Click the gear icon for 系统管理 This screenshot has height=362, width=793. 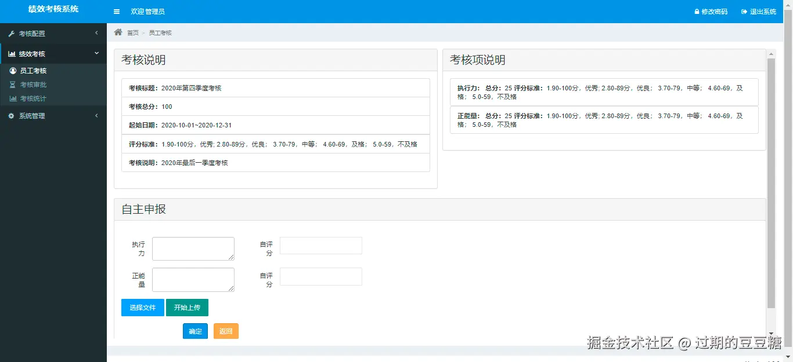11,116
